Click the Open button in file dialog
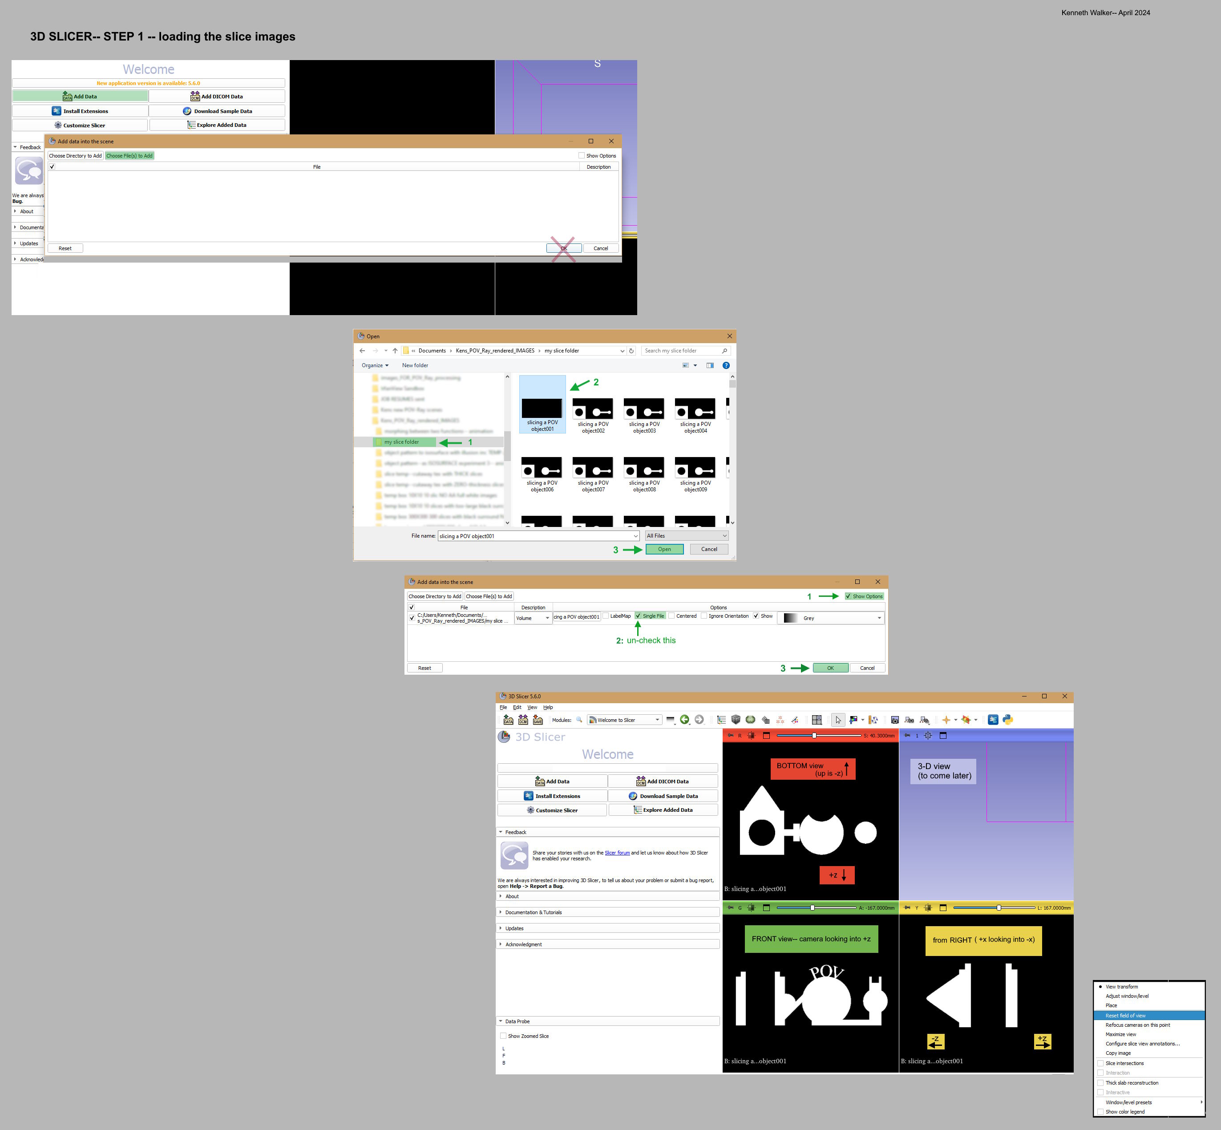 coord(664,549)
